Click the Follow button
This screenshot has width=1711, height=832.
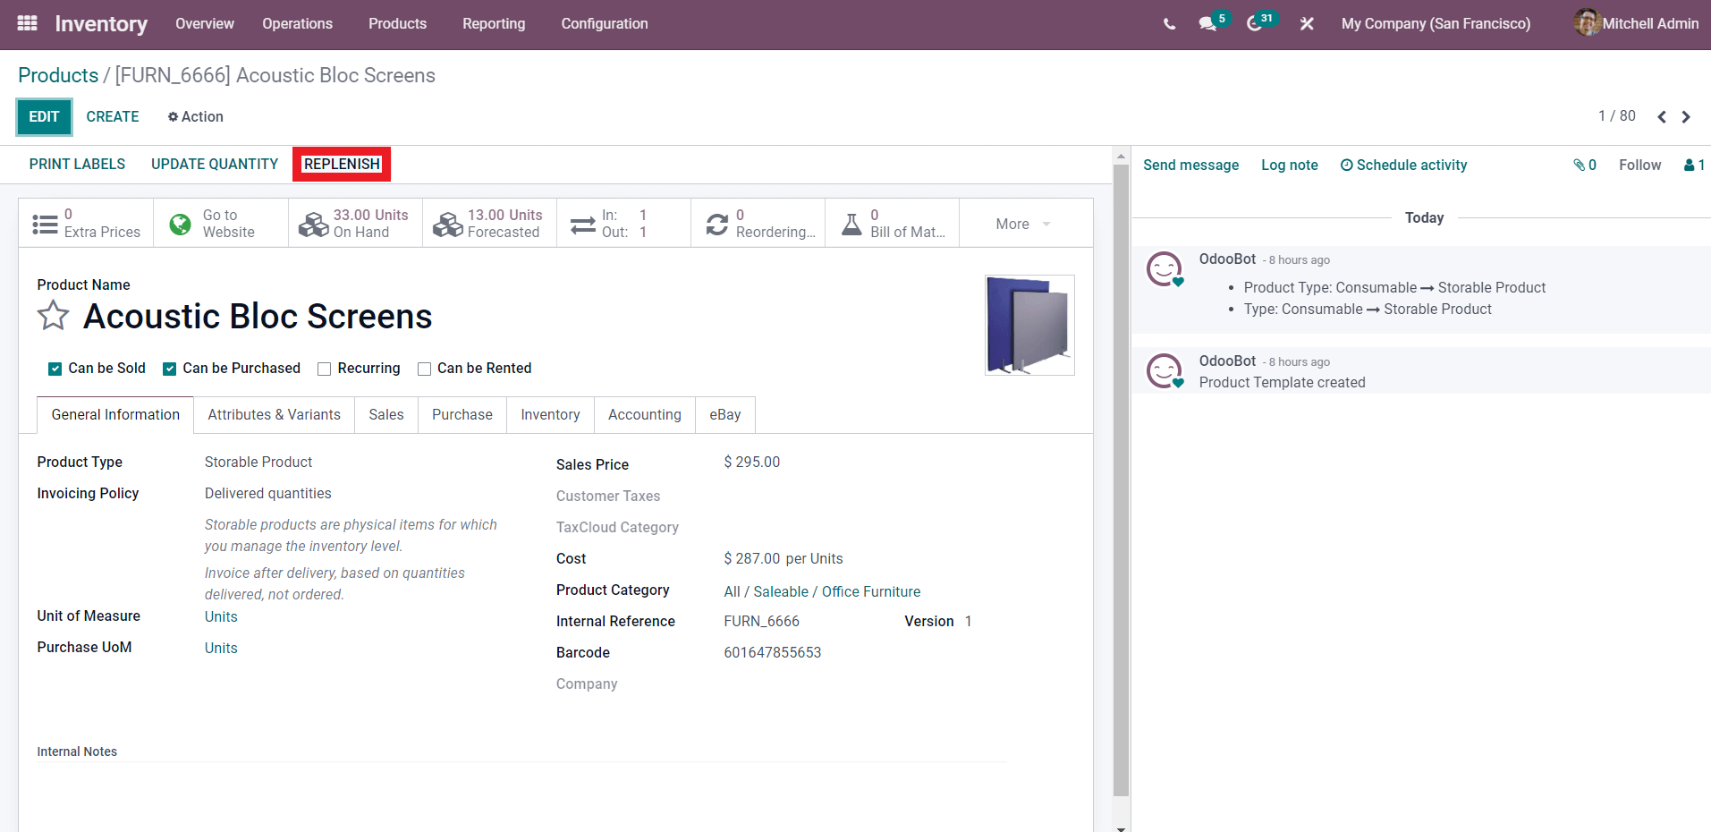(1639, 166)
